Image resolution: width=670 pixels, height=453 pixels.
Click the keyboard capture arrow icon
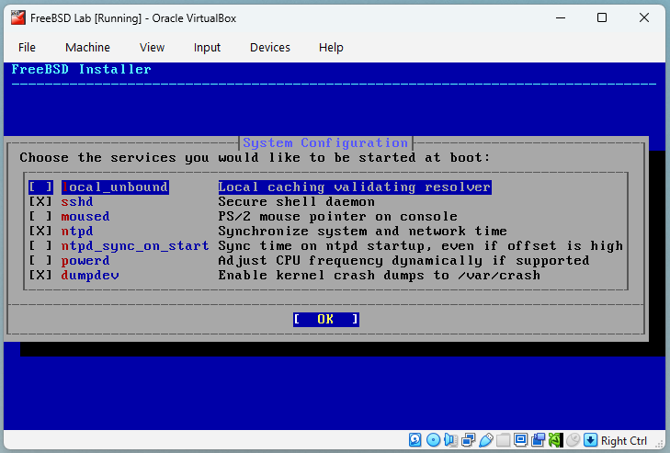pyautogui.click(x=591, y=440)
